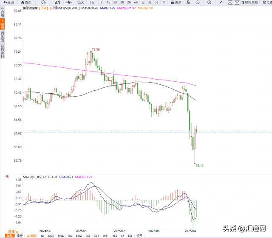
Task: Select the MACD indicator button
Action: tap(51, 235)
